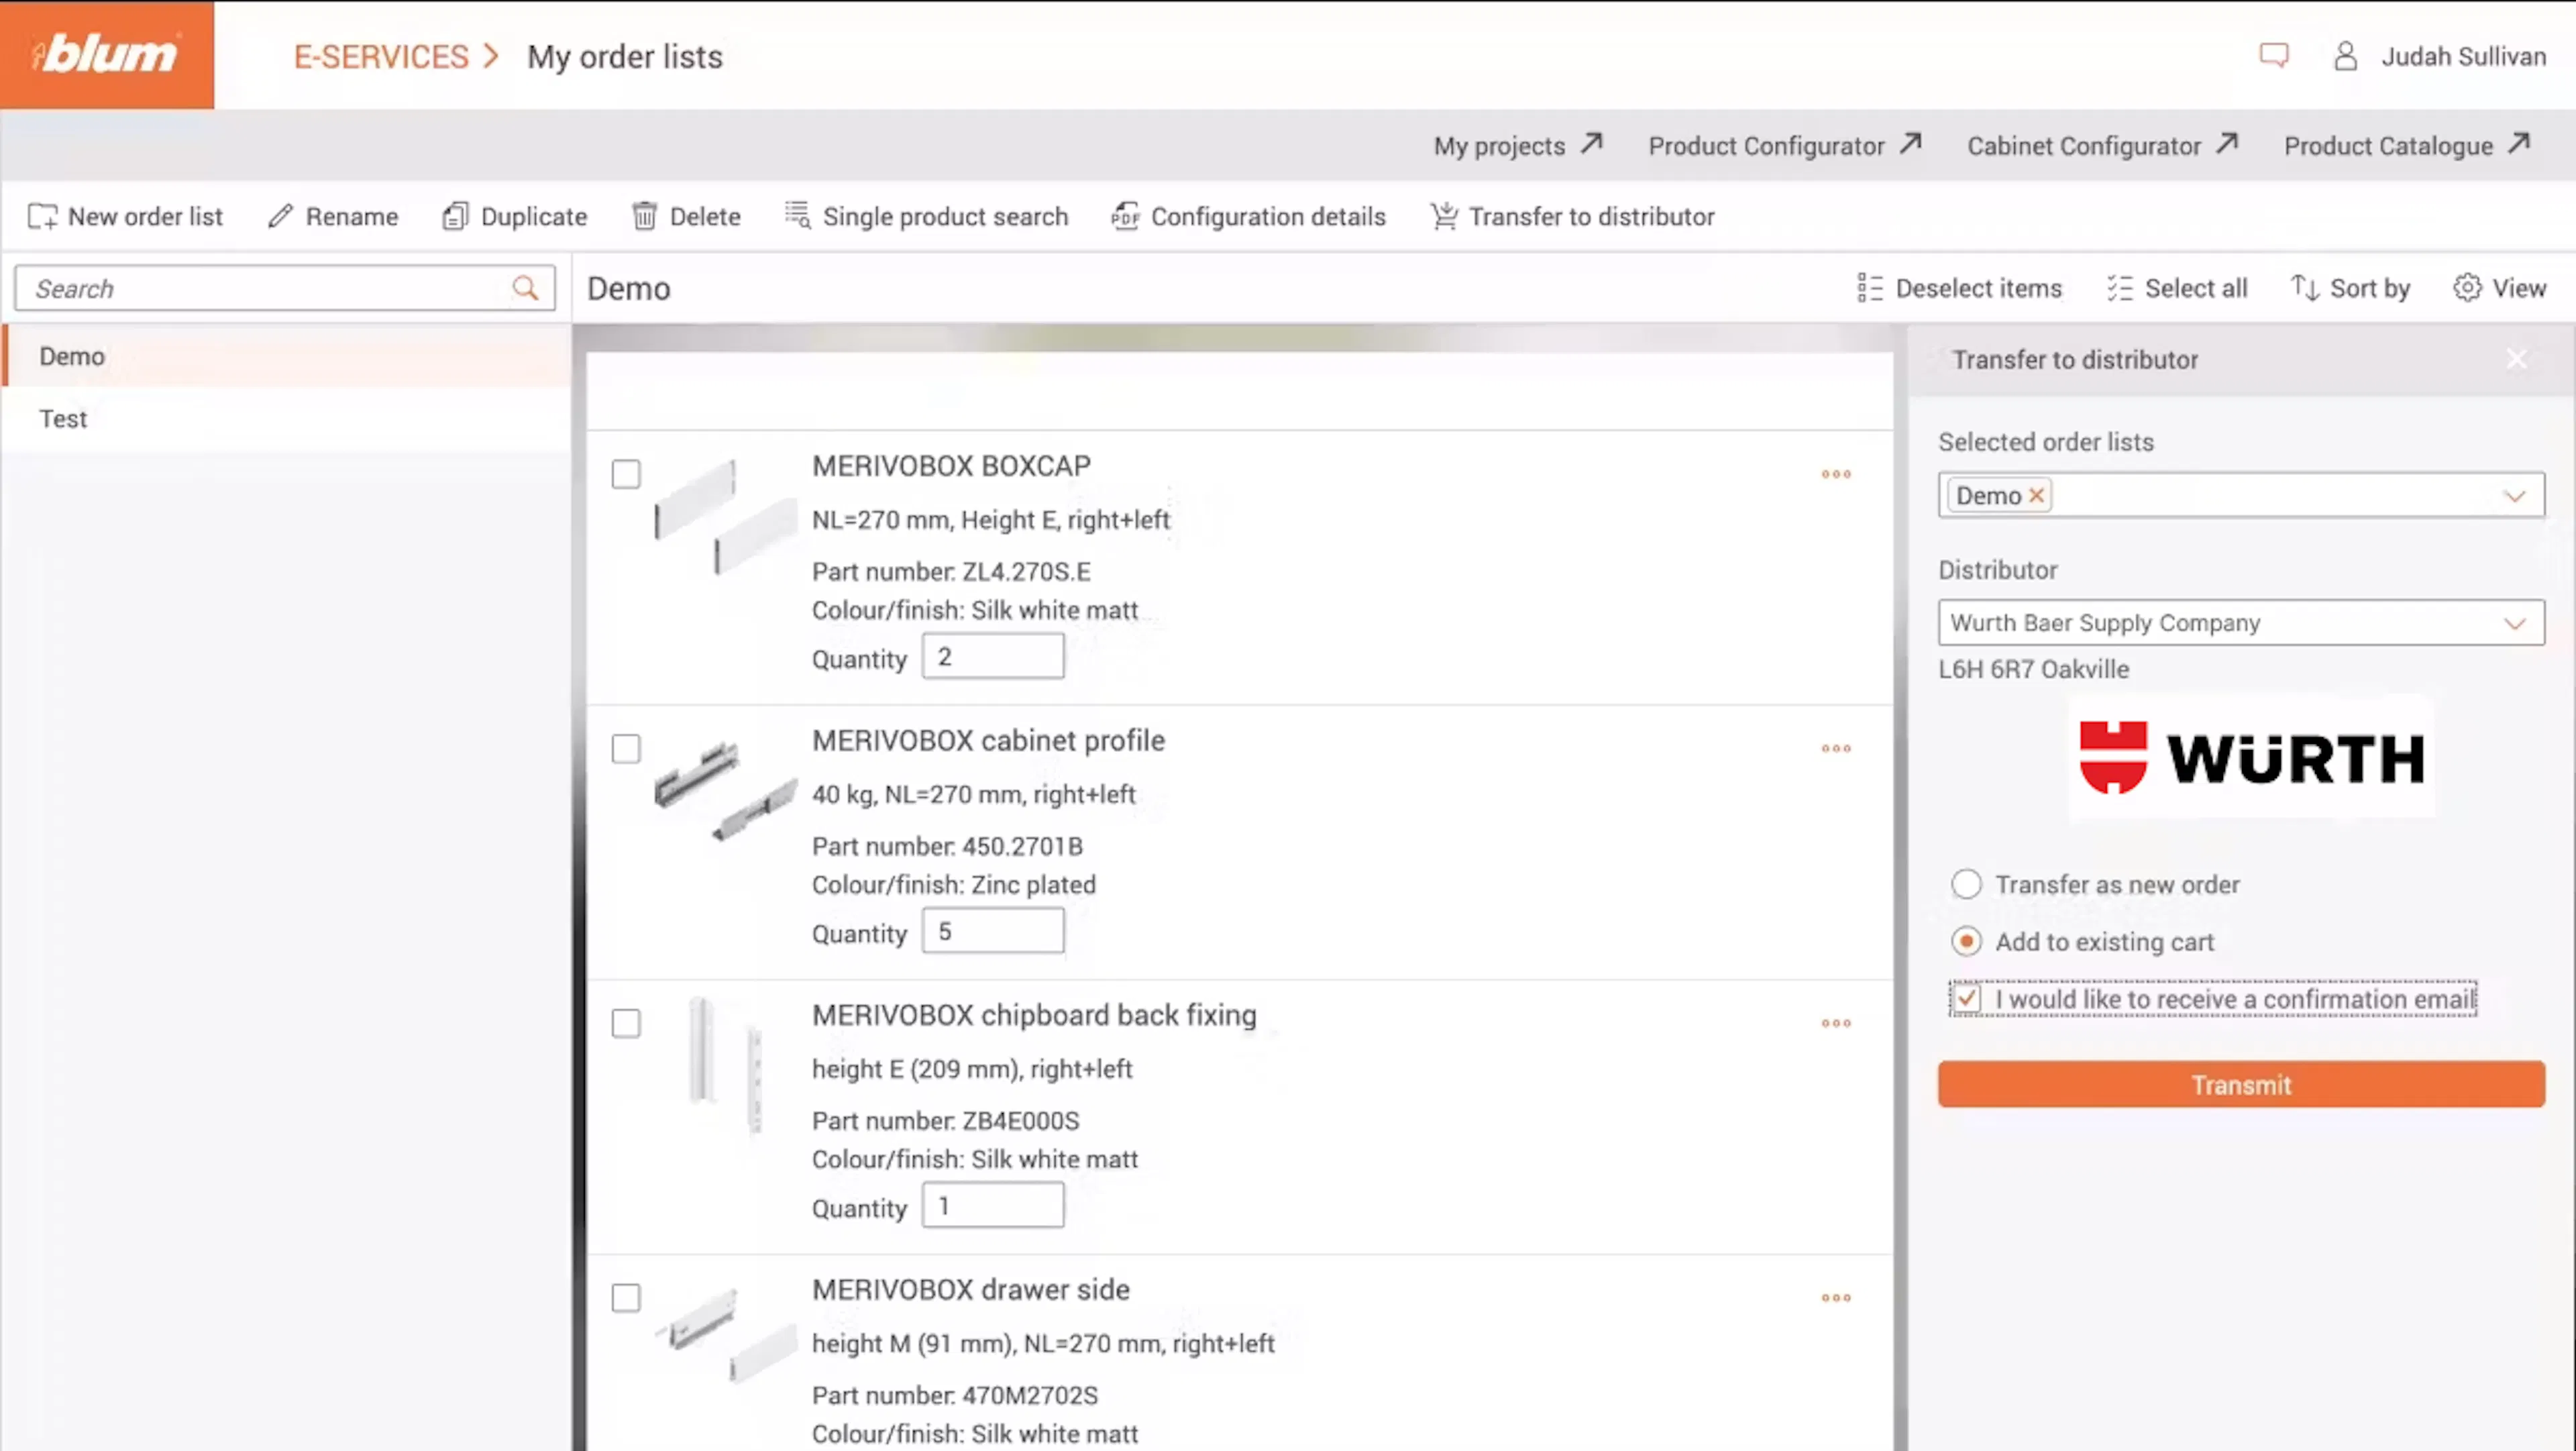2576x1451 pixels.
Task: Expand the Selected order lists dropdown
Action: 2514,496
